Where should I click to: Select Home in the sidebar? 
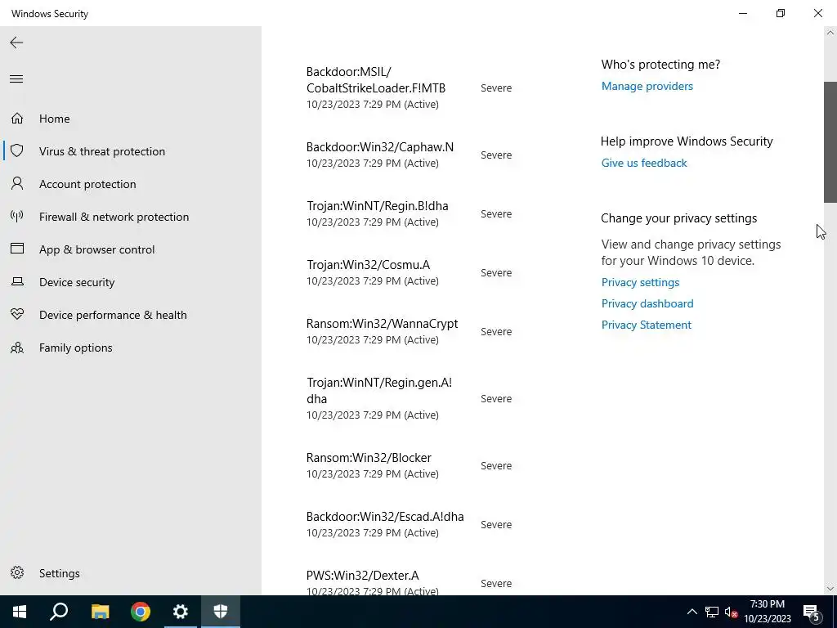click(x=55, y=119)
